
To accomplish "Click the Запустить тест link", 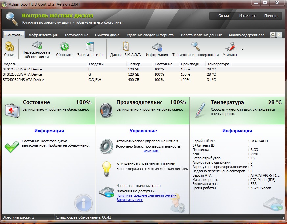I will coord(129,200).
